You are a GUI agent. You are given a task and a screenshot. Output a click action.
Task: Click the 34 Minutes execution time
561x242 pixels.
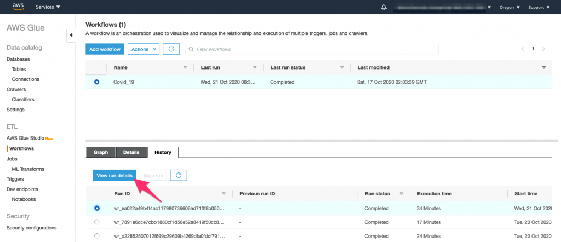(428, 208)
